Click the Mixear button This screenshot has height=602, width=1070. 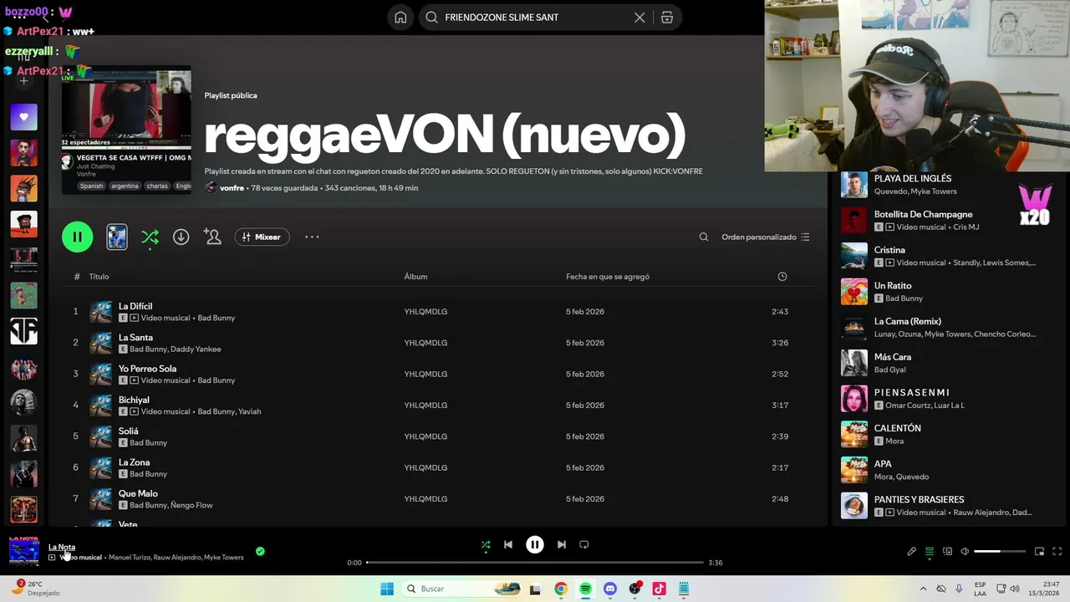262,237
